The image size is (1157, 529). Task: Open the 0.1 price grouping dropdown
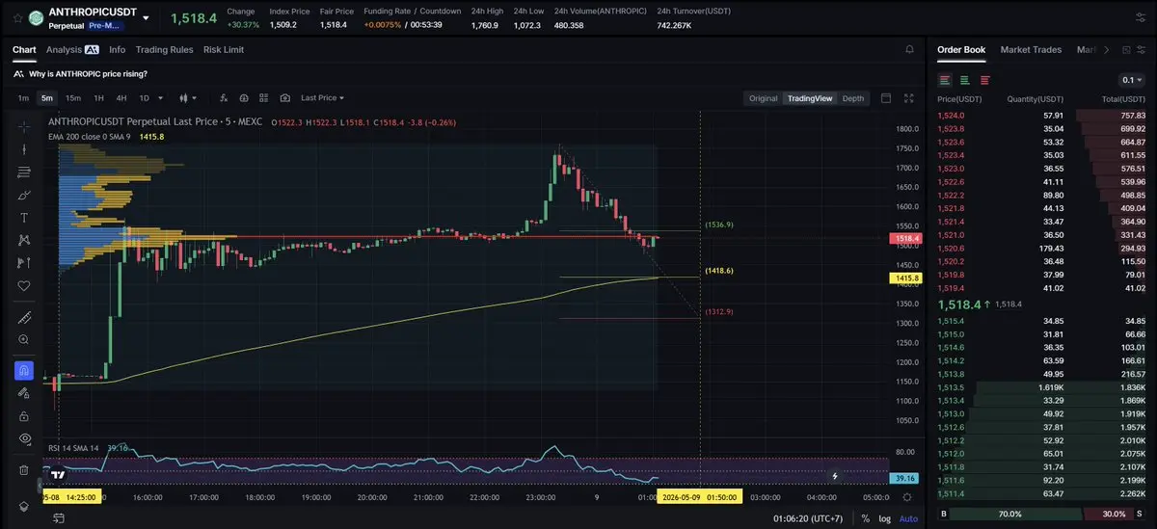pyautogui.click(x=1132, y=80)
